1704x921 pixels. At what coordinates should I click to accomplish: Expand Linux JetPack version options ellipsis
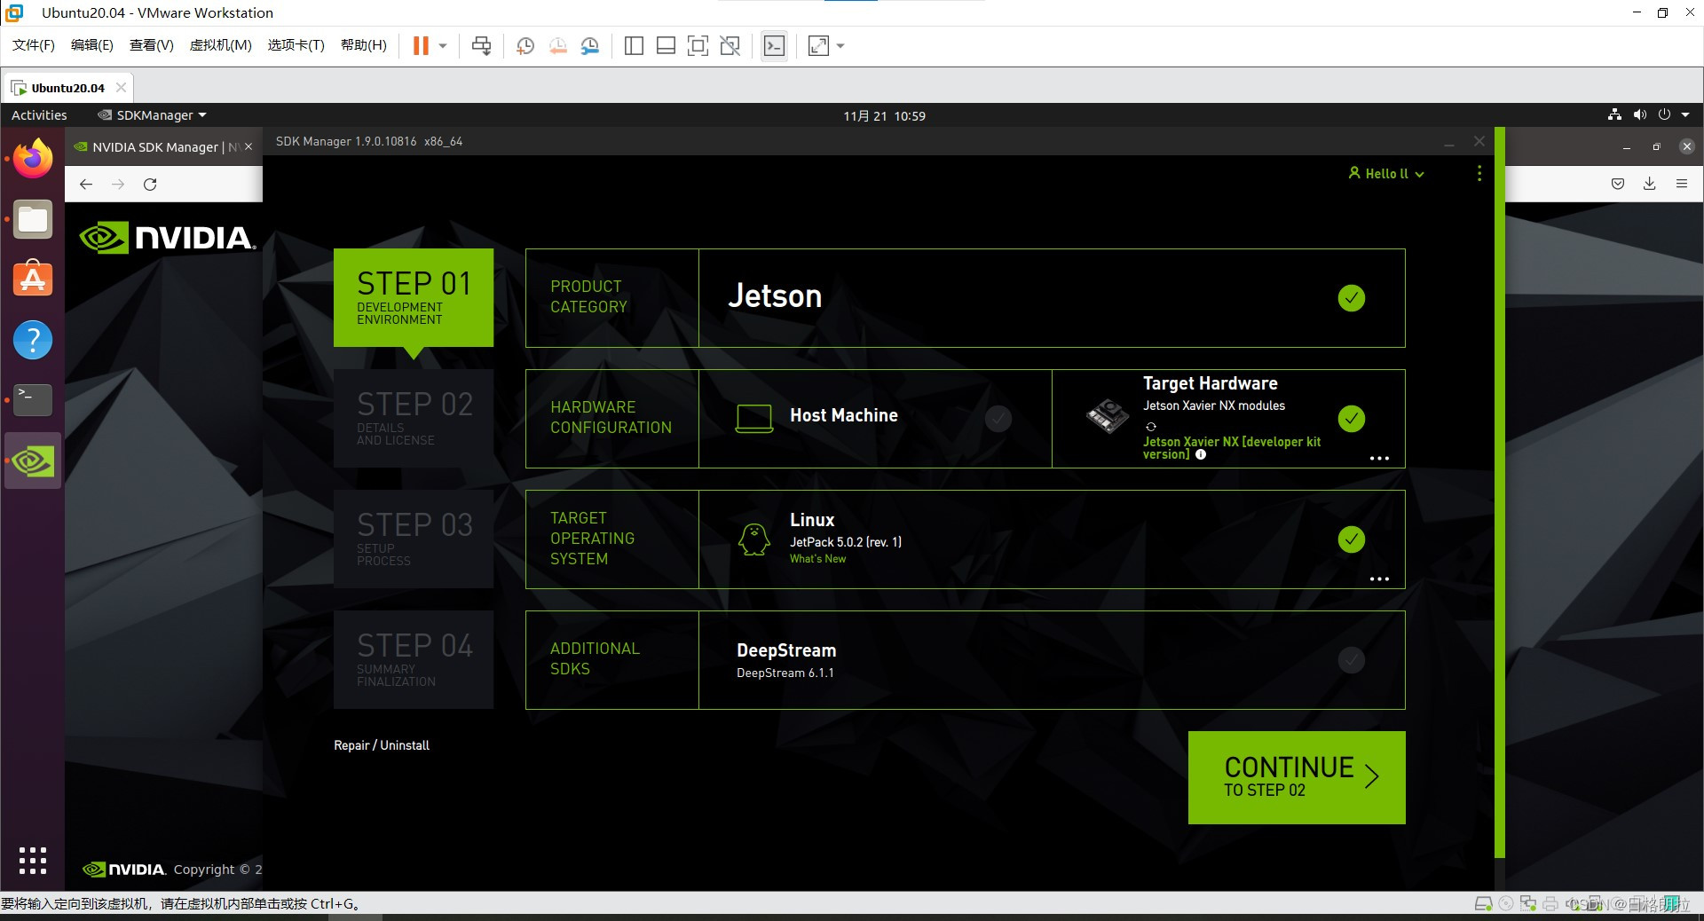click(x=1379, y=579)
